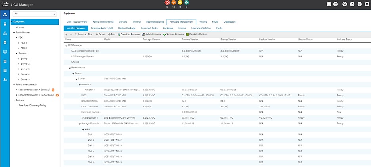The image size is (371, 167).
Task: Open the All filter dropdown
Action: tap(34, 14)
